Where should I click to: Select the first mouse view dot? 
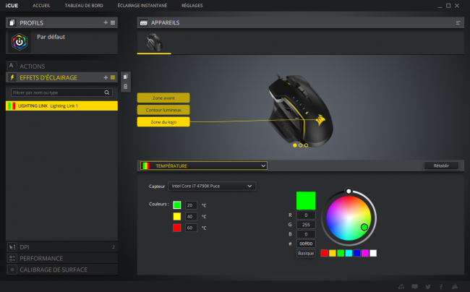click(x=294, y=145)
